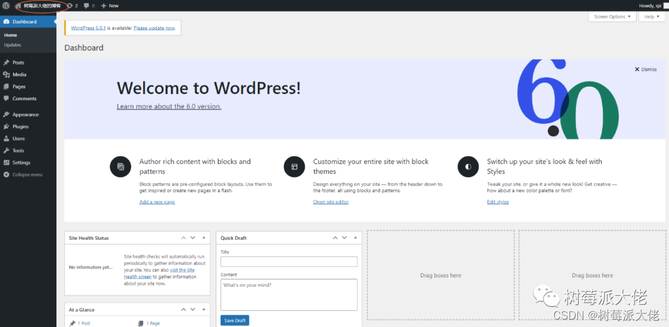
Task: Toggle the Site Health Status panel
Action: click(204, 238)
